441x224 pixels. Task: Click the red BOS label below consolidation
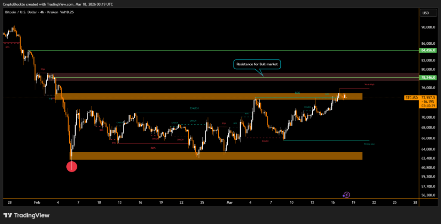point(153,148)
